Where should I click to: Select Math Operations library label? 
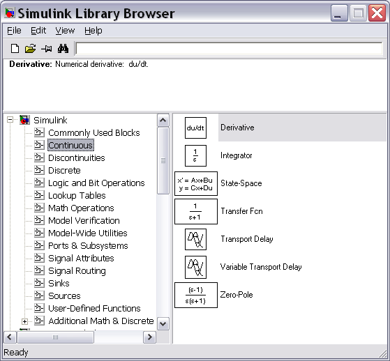[81, 208]
